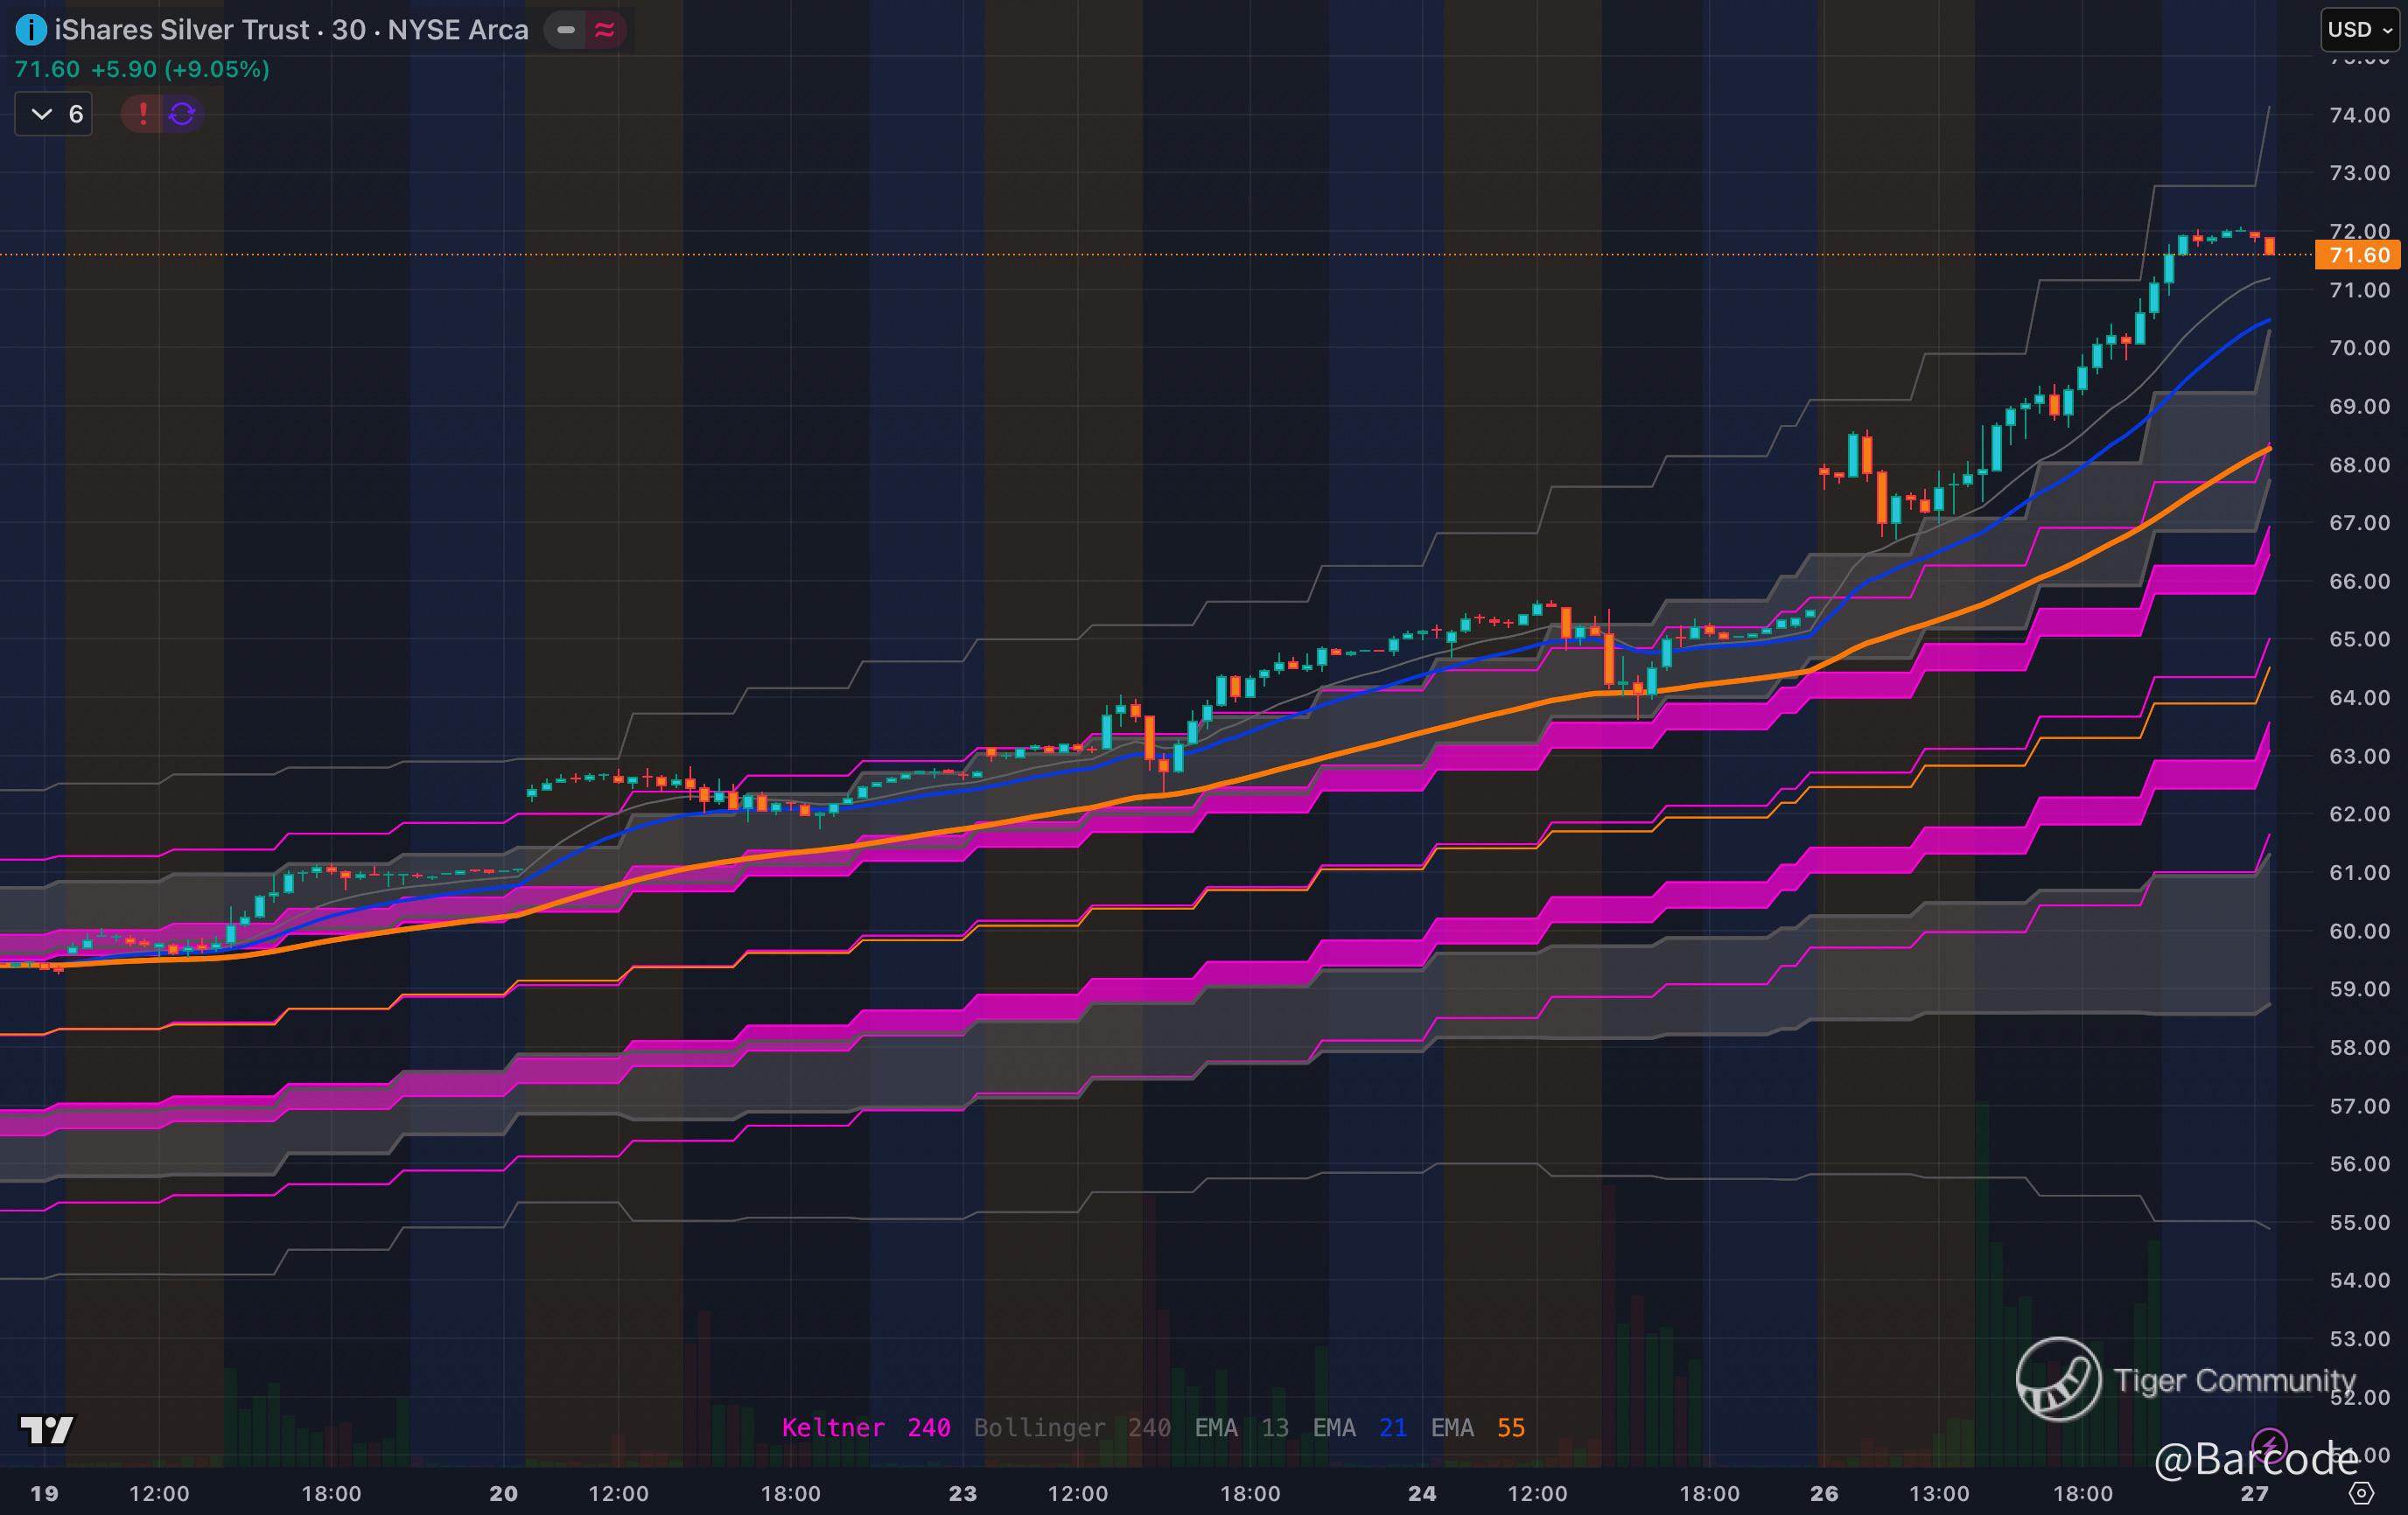Toggle the grey dash status pill
This screenshot has width=2408, height=1515.
coord(566,30)
